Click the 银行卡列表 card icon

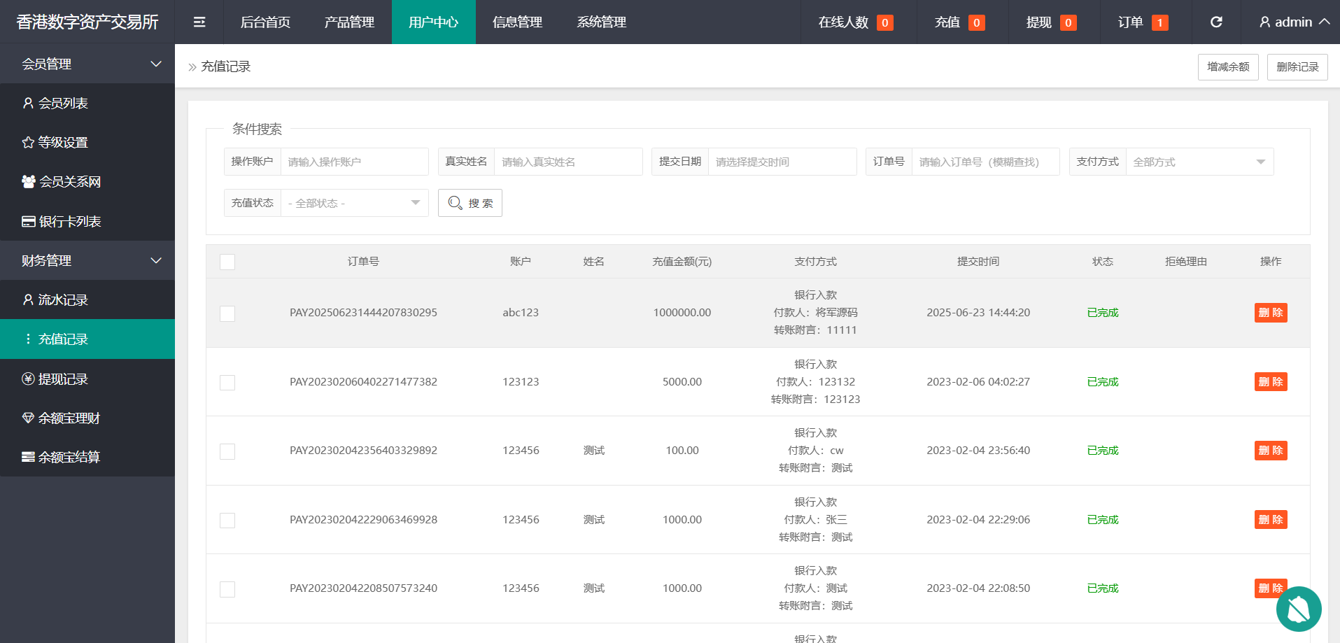[29, 222]
